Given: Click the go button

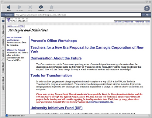Looking at the screenshot, I should pos(147,15).
